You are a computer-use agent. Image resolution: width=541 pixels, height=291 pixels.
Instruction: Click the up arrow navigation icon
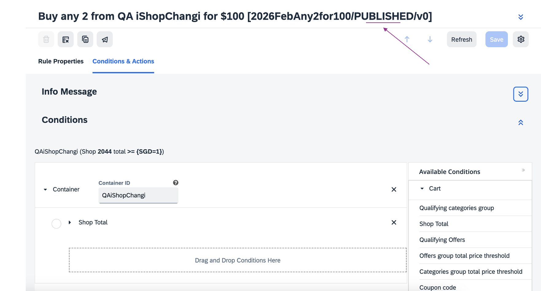coord(407,39)
